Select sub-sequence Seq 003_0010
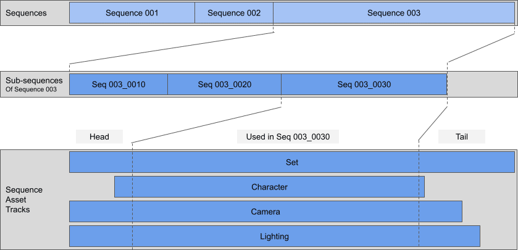 click(119, 85)
